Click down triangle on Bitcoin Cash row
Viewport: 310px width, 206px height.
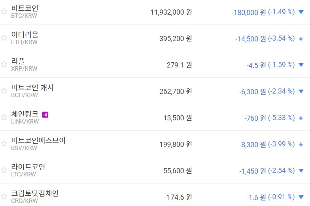pyautogui.click(x=301, y=92)
